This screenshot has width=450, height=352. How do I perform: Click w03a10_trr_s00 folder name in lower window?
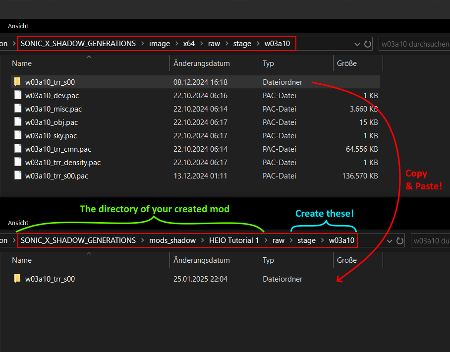coord(50,279)
